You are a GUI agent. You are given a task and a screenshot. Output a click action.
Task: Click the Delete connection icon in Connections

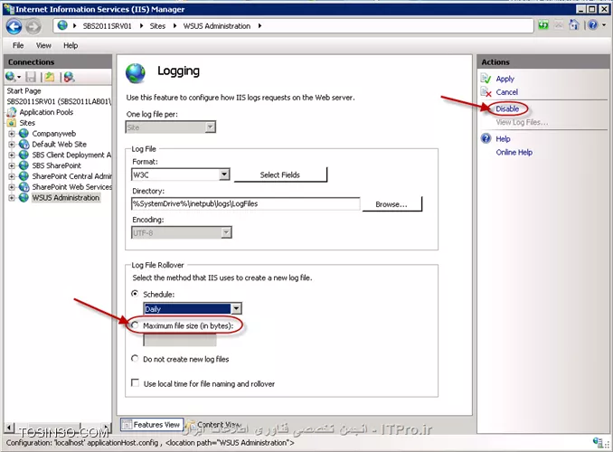click(x=70, y=77)
